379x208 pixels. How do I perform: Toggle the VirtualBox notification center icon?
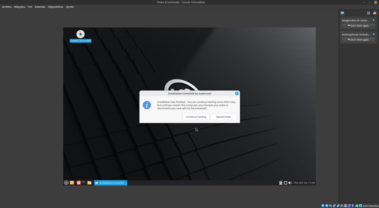pyautogui.click(x=342, y=13)
